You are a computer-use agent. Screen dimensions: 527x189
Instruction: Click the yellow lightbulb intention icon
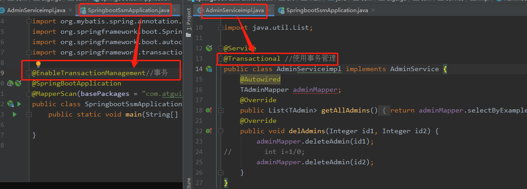click(38, 63)
